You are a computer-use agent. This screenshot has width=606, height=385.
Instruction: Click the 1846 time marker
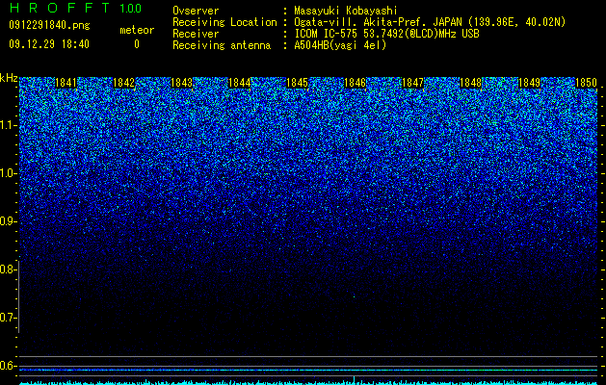tap(355, 83)
